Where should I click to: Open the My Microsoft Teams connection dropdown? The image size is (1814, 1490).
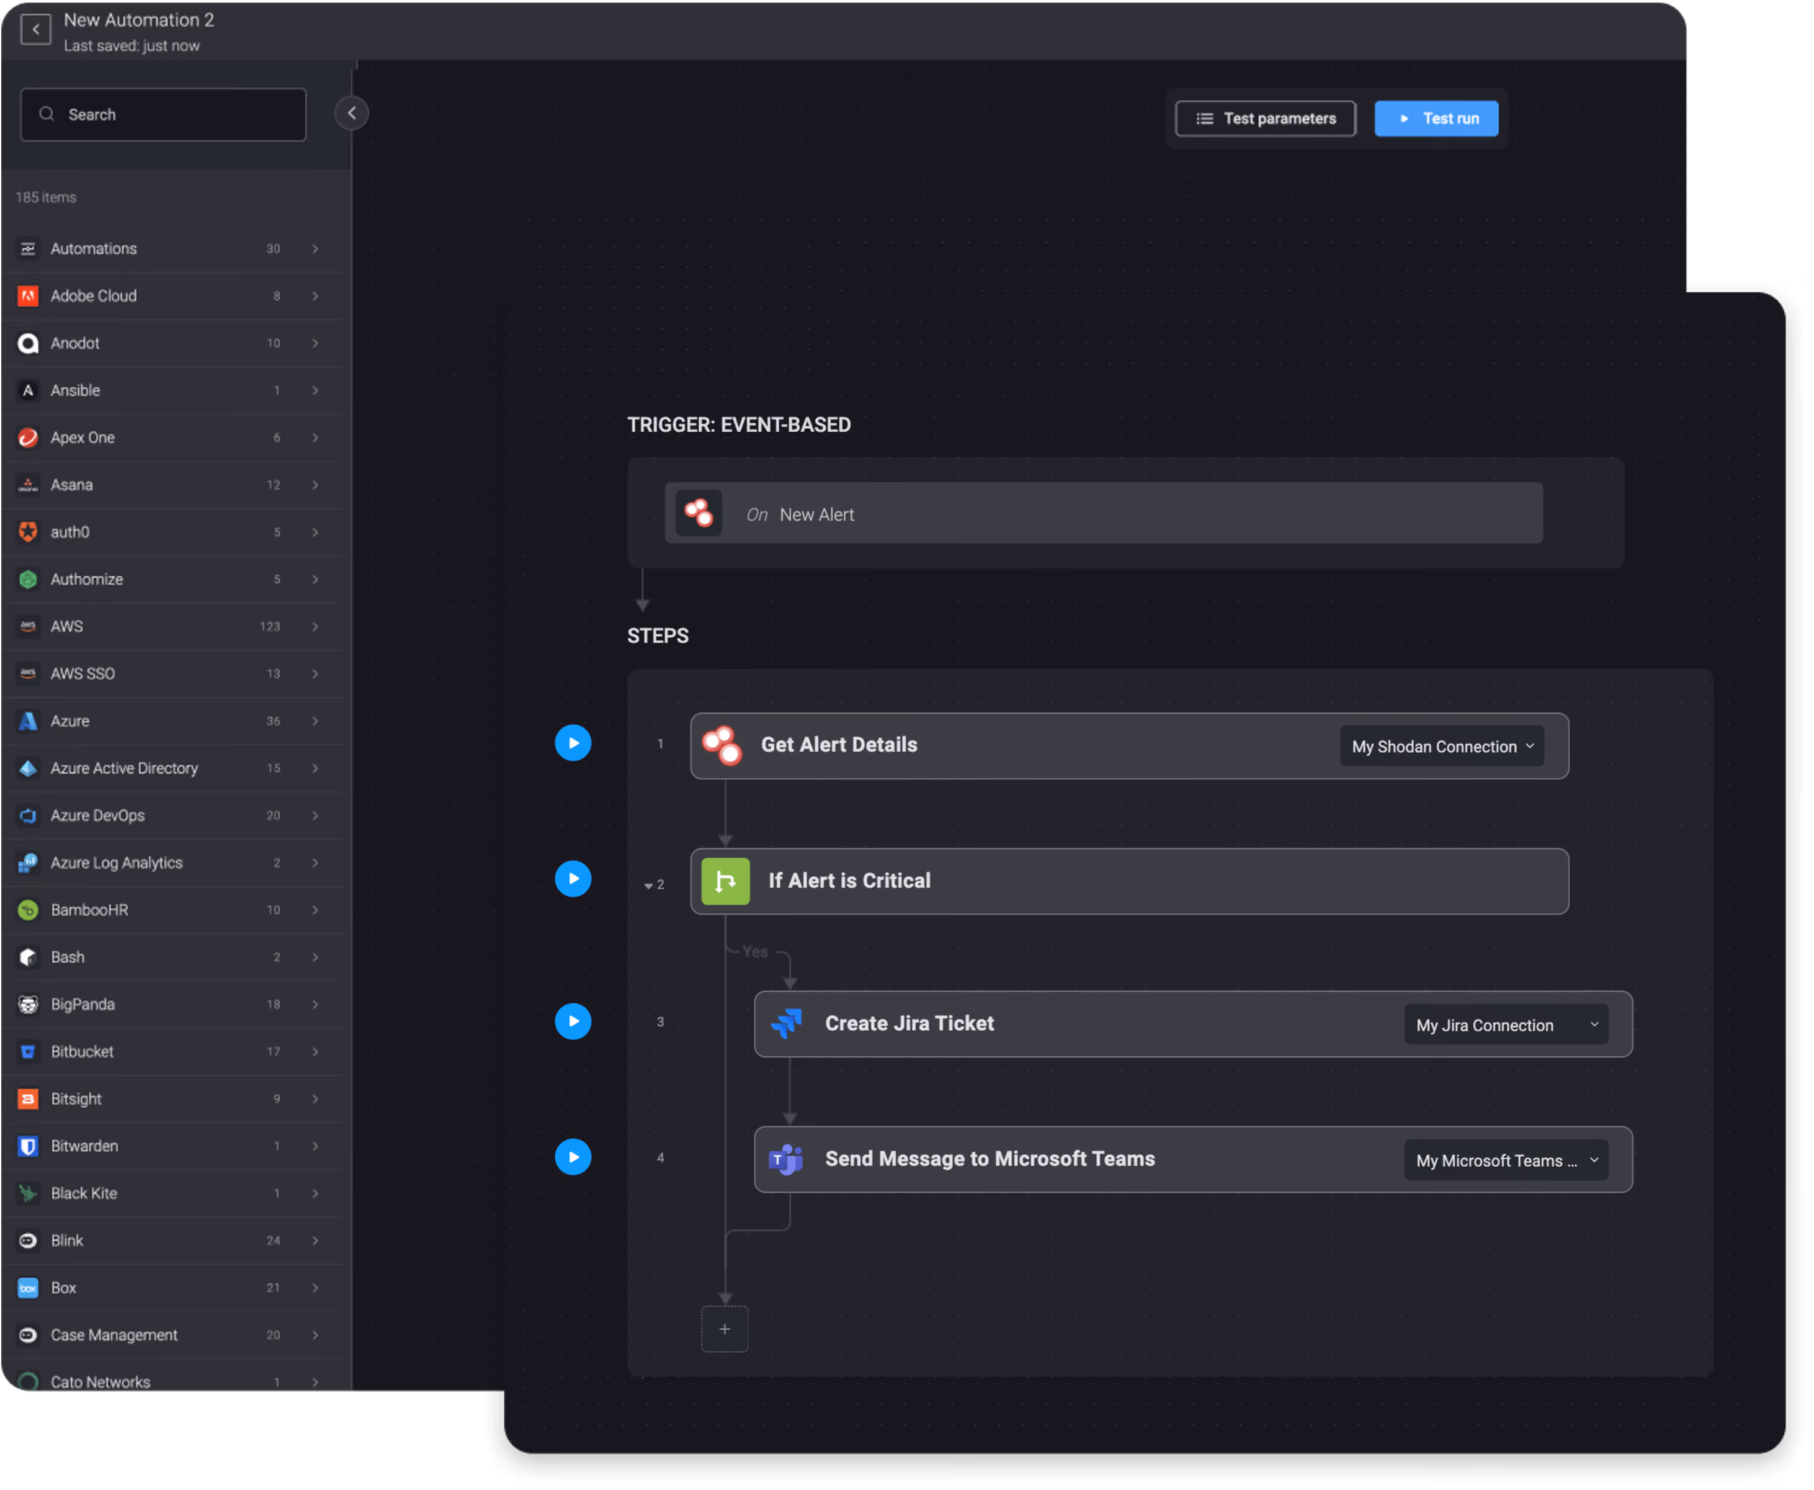[1507, 1161]
